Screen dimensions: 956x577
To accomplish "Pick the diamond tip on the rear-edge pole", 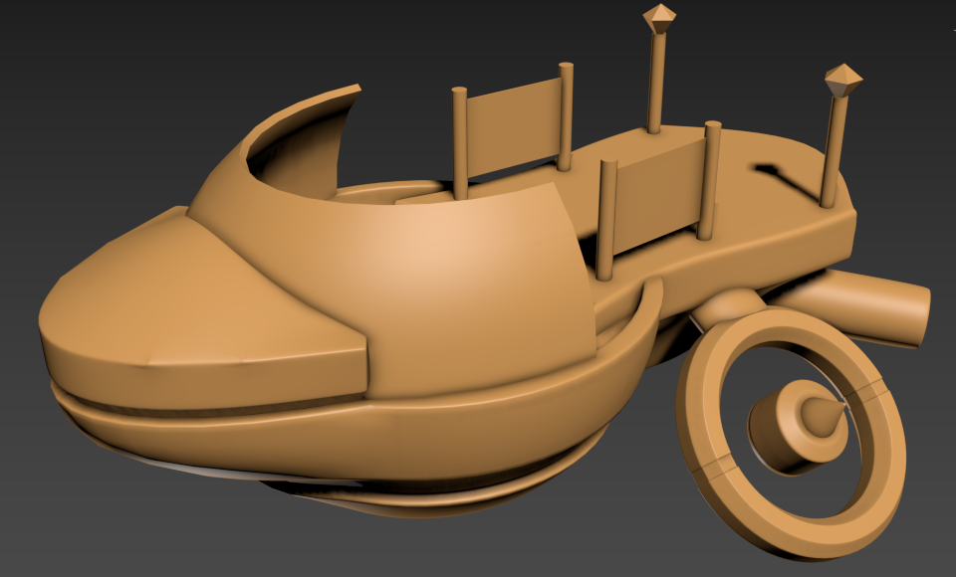I will tap(843, 81).
